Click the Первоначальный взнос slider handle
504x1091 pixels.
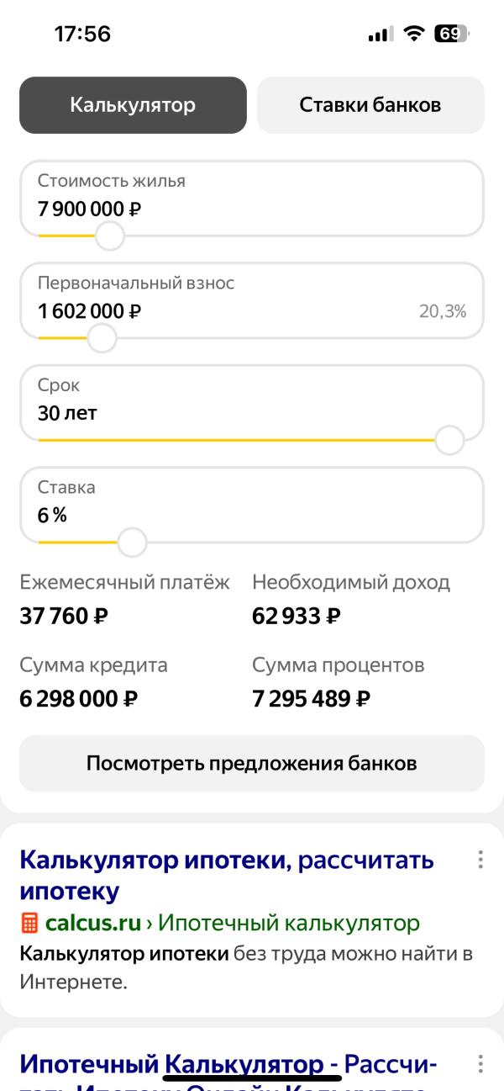coord(102,339)
